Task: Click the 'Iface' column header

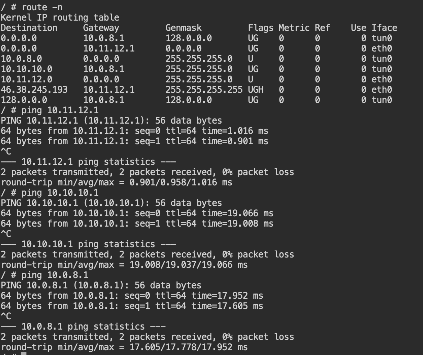Action: pyautogui.click(x=385, y=28)
